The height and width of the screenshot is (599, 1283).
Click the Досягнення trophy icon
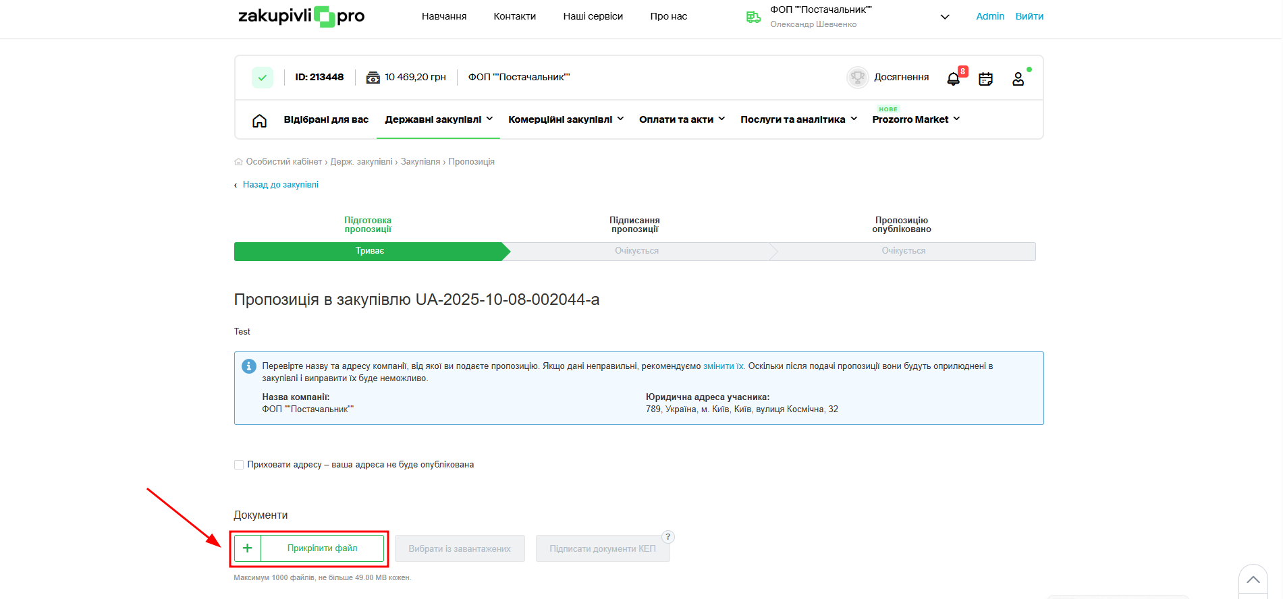pyautogui.click(x=857, y=78)
